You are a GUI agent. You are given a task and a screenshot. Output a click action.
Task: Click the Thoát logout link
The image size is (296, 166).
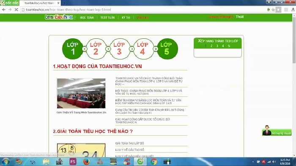point(240,17)
